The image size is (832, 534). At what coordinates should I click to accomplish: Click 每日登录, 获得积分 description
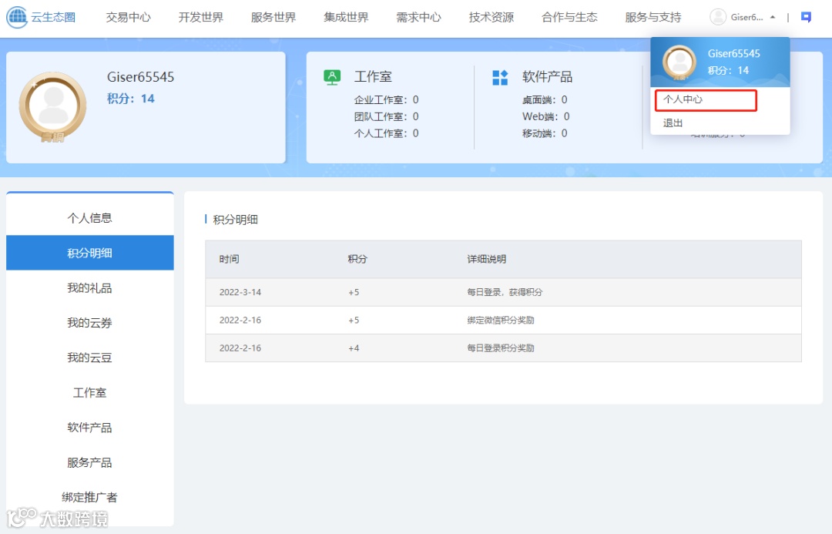point(505,293)
